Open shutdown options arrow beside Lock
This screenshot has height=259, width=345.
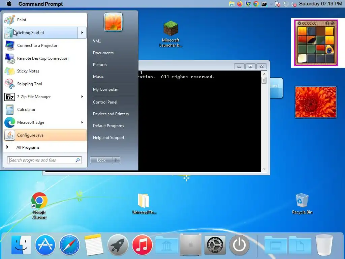pos(116,160)
